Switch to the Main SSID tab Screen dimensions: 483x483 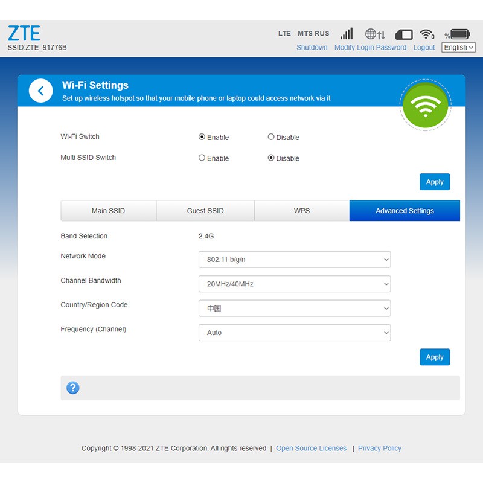109,211
